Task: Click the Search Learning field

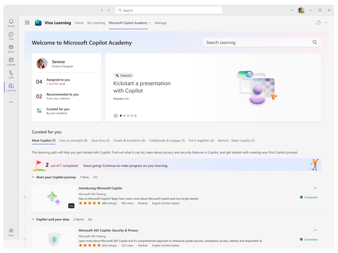Action: (x=262, y=42)
